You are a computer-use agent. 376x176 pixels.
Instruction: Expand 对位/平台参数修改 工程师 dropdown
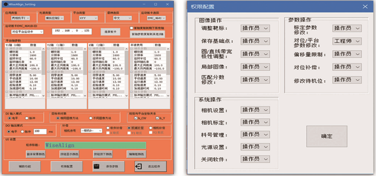point(347,41)
